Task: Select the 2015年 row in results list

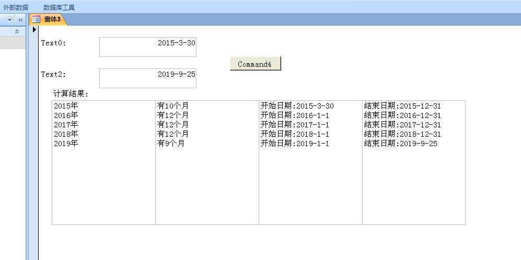Action: [x=66, y=106]
